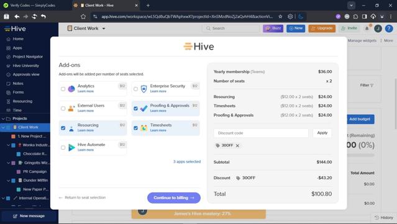Open the History panel button

click(x=383, y=217)
